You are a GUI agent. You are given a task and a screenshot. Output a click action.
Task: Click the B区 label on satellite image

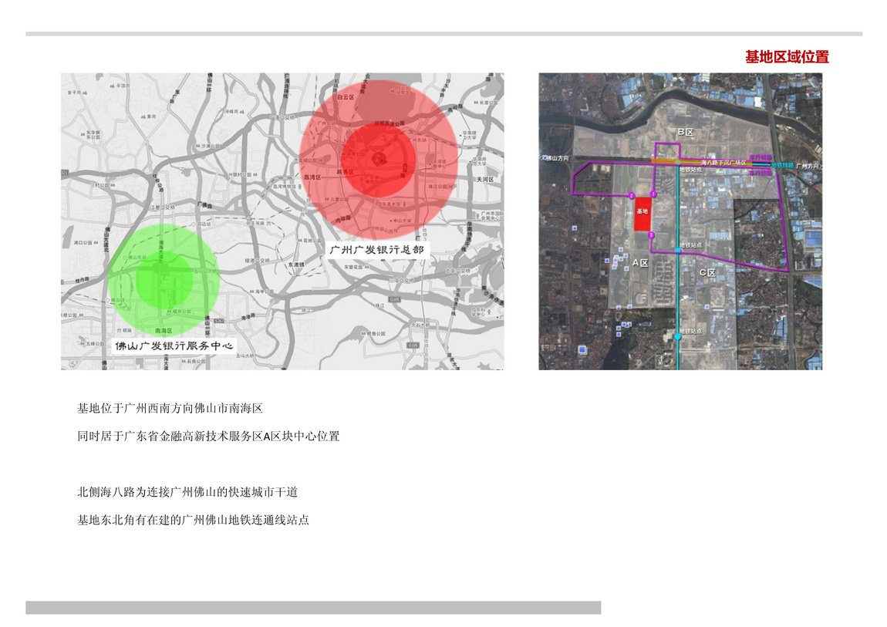pyautogui.click(x=686, y=132)
